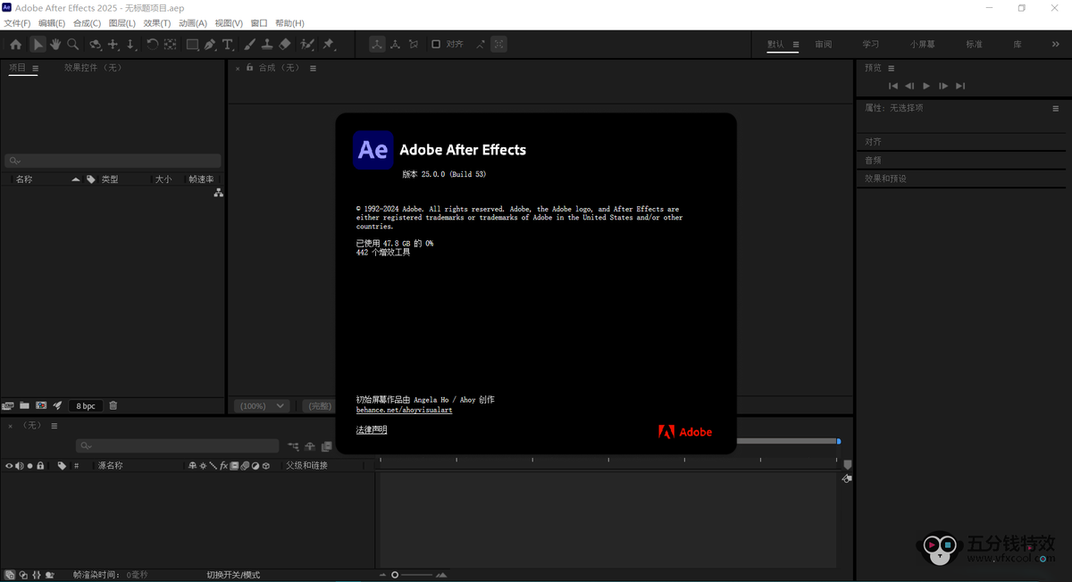This screenshot has width=1072, height=582.
Task: Toggle the audio speaker column in timeline
Action: click(x=20, y=466)
